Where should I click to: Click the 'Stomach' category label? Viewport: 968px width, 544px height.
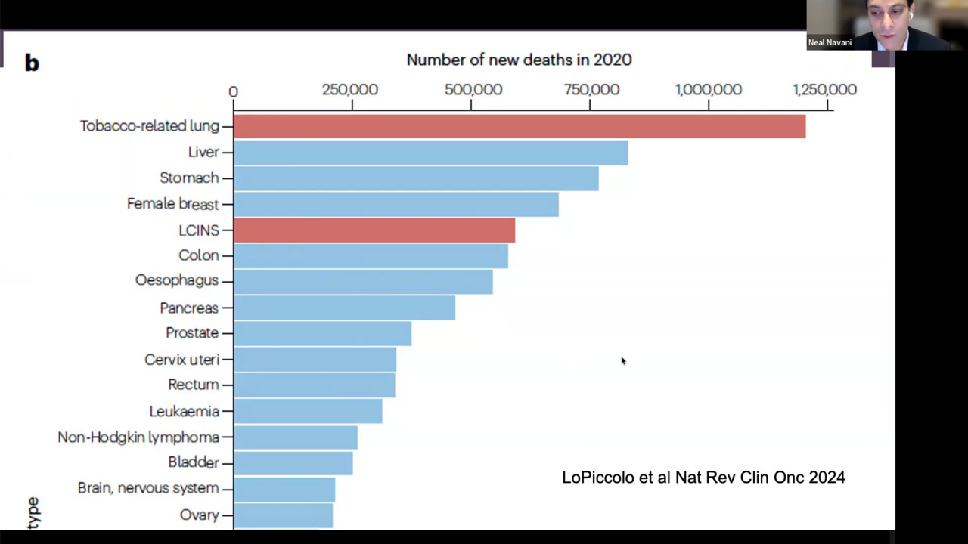[189, 178]
